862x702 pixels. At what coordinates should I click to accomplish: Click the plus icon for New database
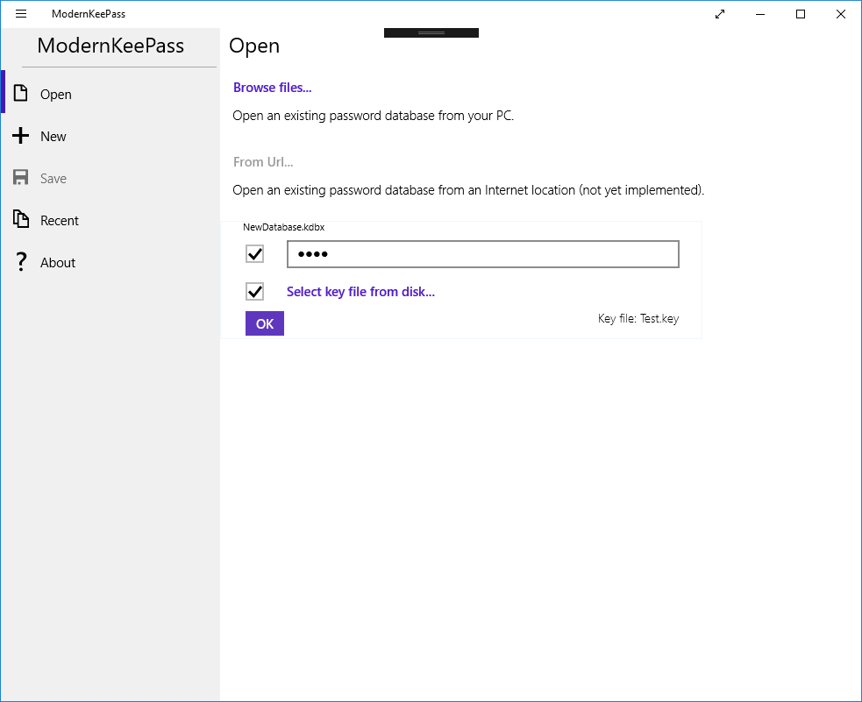click(21, 136)
